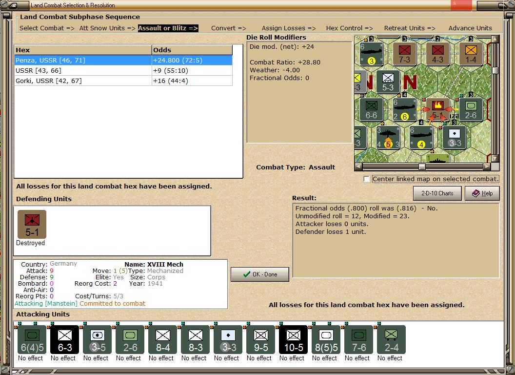Click the 6-6 unit on the map
The width and height of the screenshot is (515, 375).
(371, 109)
